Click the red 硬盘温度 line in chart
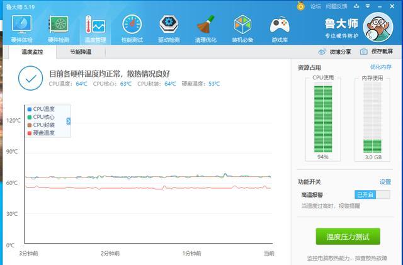This screenshot has height=265, width=403. click(x=148, y=188)
